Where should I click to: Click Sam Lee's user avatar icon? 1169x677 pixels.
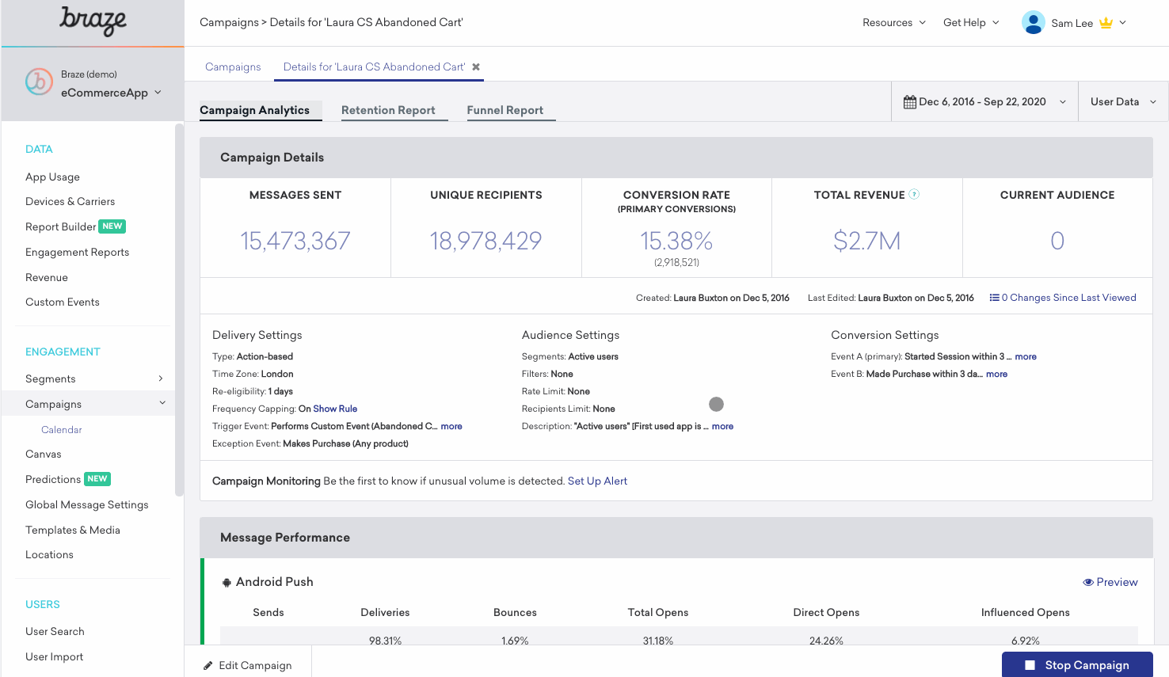click(x=1033, y=22)
